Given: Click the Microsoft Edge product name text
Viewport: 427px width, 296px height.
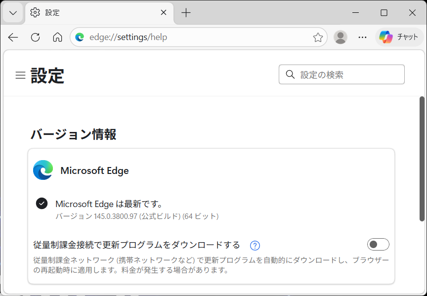Looking at the screenshot, I should [94, 171].
